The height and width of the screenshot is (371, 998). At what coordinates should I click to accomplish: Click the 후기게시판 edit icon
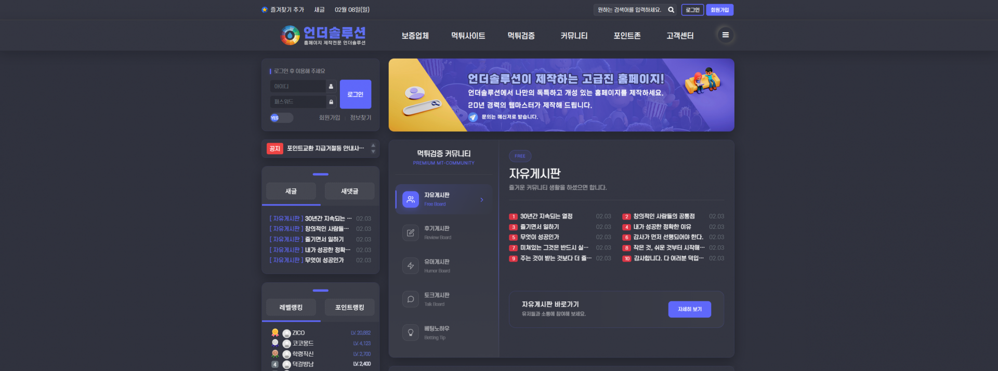(x=411, y=232)
